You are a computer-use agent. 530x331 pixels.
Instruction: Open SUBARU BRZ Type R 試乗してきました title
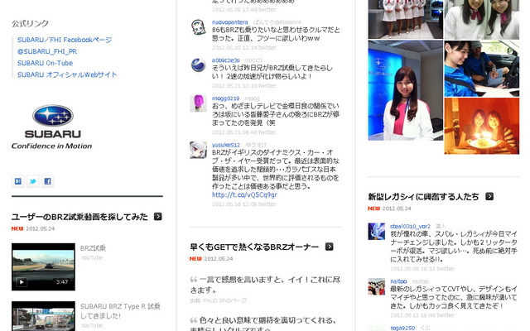[120, 311]
